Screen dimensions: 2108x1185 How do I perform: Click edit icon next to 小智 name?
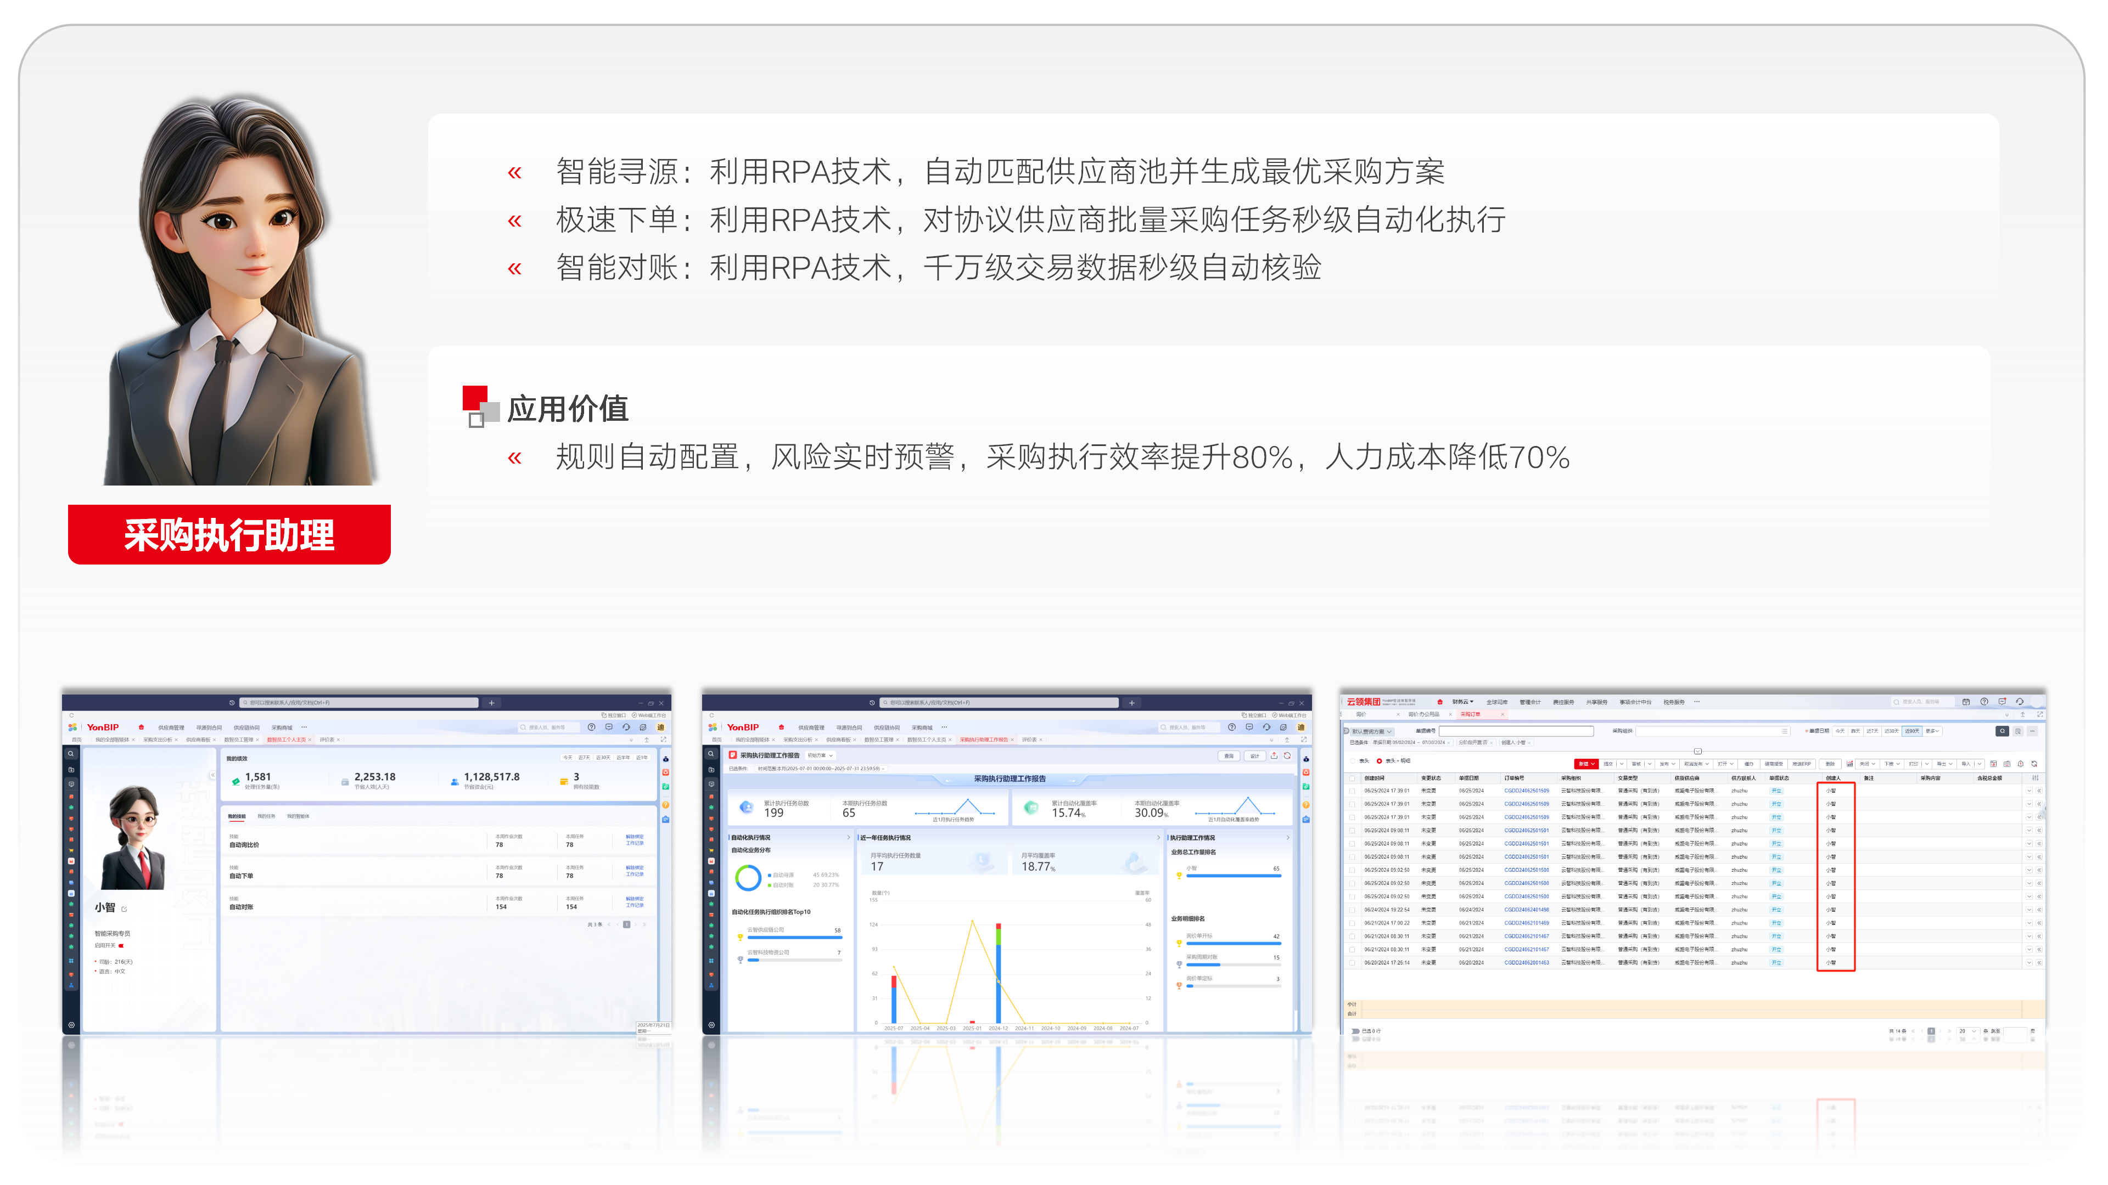click(x=125, y=909)
